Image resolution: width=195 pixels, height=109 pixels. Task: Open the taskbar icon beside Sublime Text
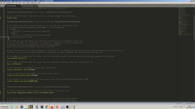pyautogui.click(x=37, y=107)
